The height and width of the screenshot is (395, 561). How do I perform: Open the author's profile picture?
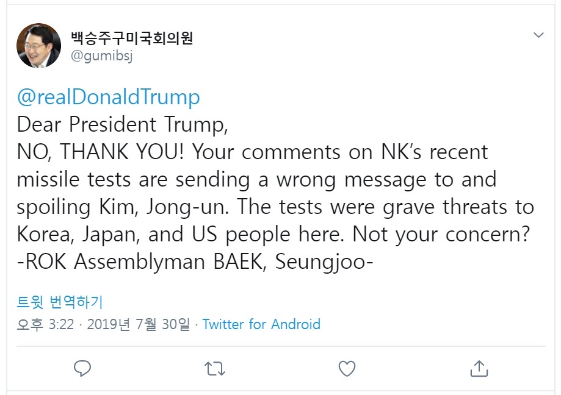(38, 46)
